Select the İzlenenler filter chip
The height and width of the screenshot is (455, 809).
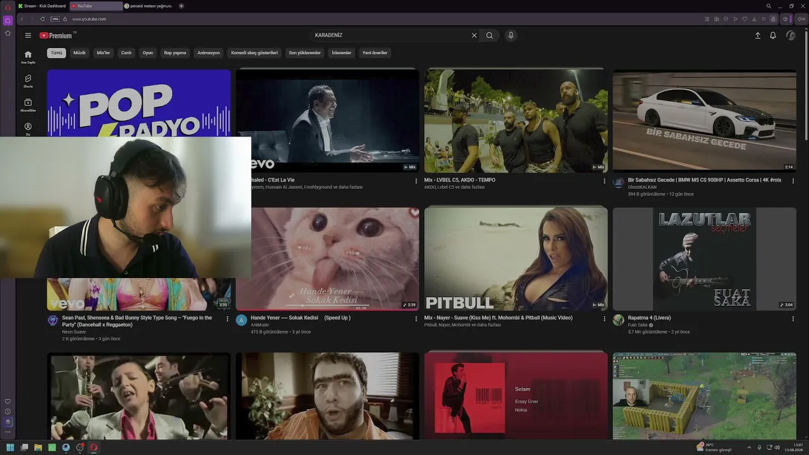[x=341, y=53]
